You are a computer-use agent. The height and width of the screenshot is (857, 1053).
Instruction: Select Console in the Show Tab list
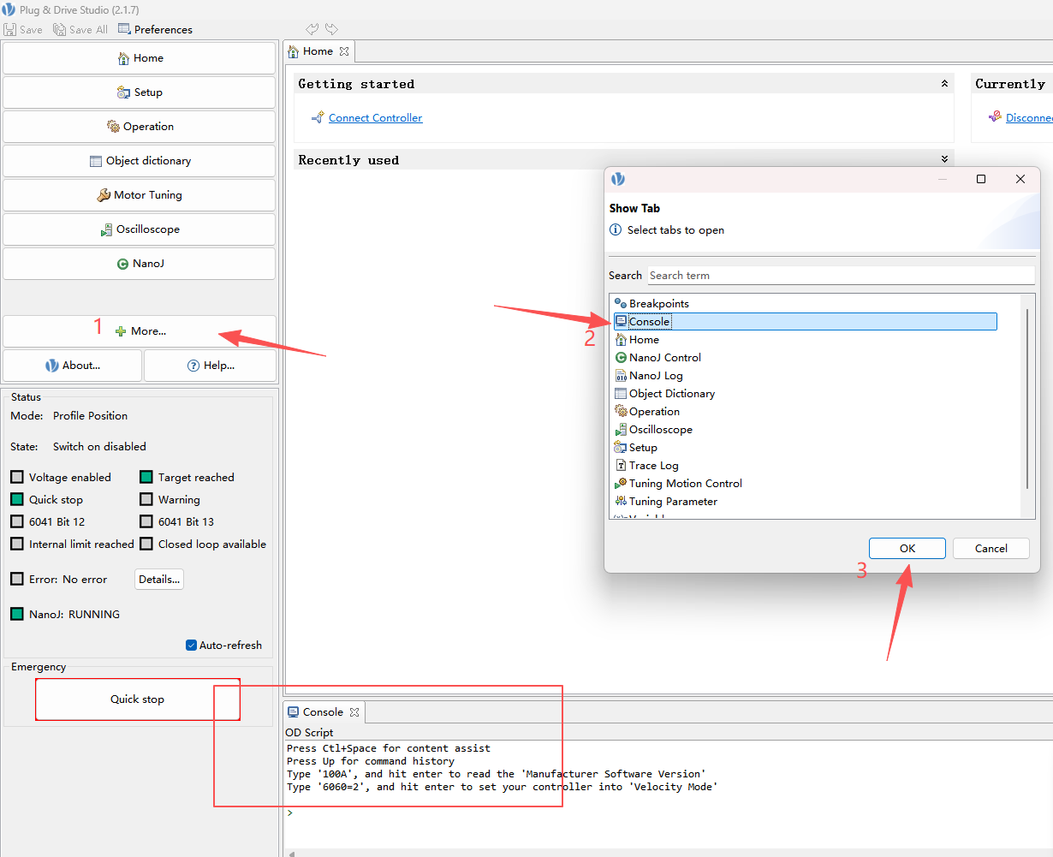pyautogui.click(x=805, y=322)
